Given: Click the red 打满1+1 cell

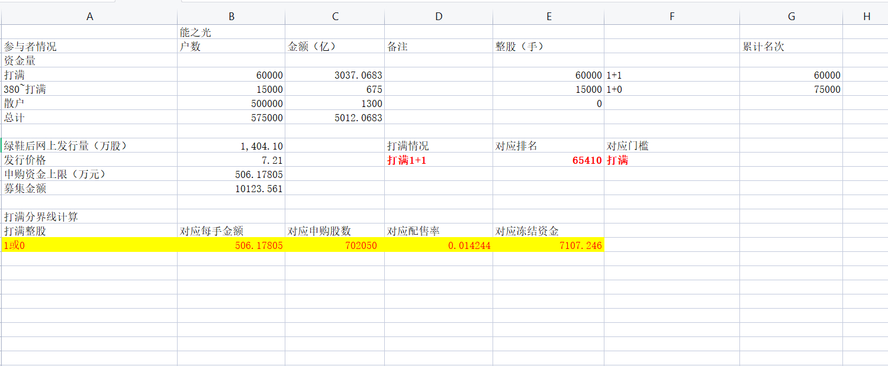Looking at the screenshot, I should click(x=439, y=160).
